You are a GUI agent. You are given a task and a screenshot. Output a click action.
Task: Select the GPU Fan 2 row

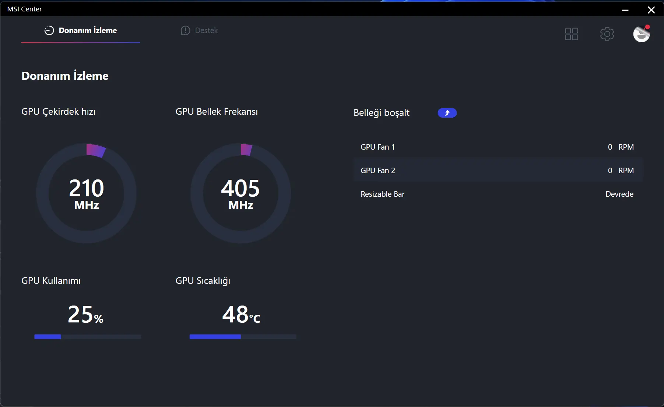(x=498, y=171)
